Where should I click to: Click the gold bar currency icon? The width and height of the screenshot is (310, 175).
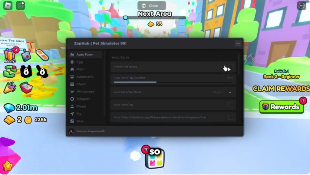(9, 120)
